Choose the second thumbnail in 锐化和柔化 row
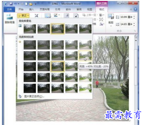The height and width of the screenshot is (125, 144). [44, 29]
